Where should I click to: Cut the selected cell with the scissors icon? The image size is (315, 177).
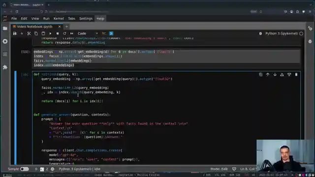pyautogui.click(x=29, y=33)
